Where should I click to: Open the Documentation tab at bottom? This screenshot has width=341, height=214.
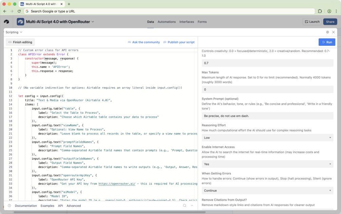click(26, 206)
